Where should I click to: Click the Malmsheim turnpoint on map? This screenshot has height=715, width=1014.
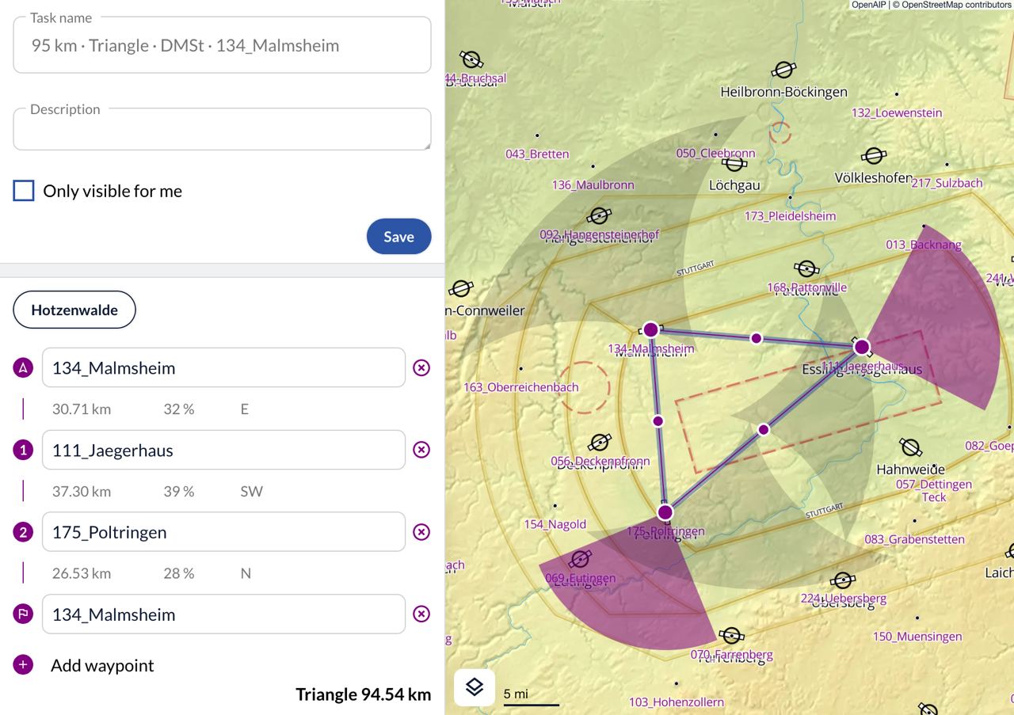pos(650,329)
